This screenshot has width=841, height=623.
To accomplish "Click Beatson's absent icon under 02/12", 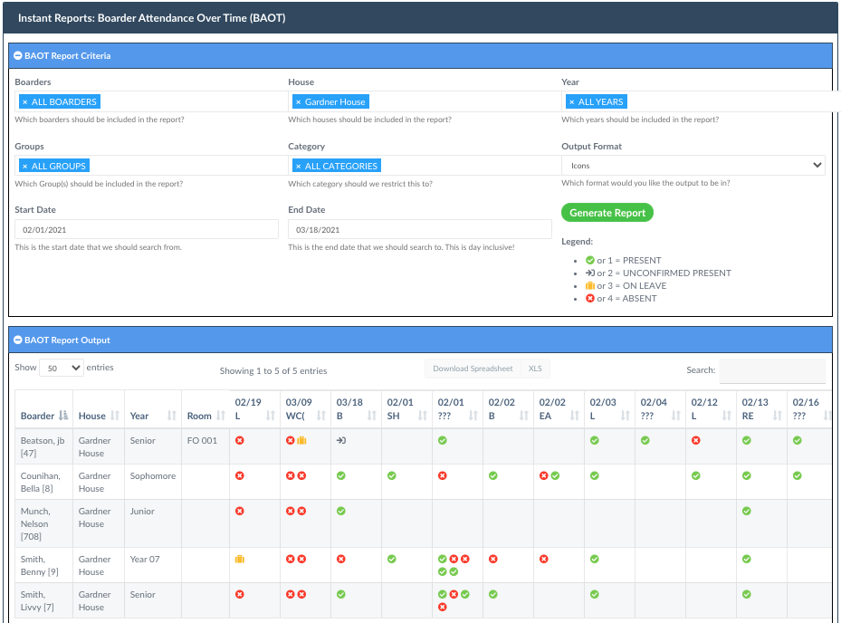I will coord(695,441).
